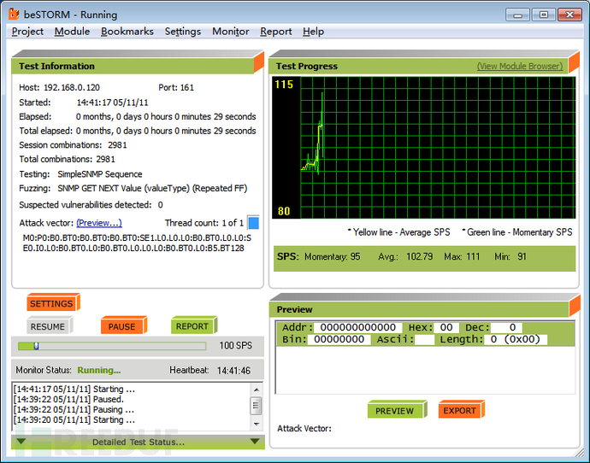
Task: Click the Addr field in Preview
Action: click(357, 328)
